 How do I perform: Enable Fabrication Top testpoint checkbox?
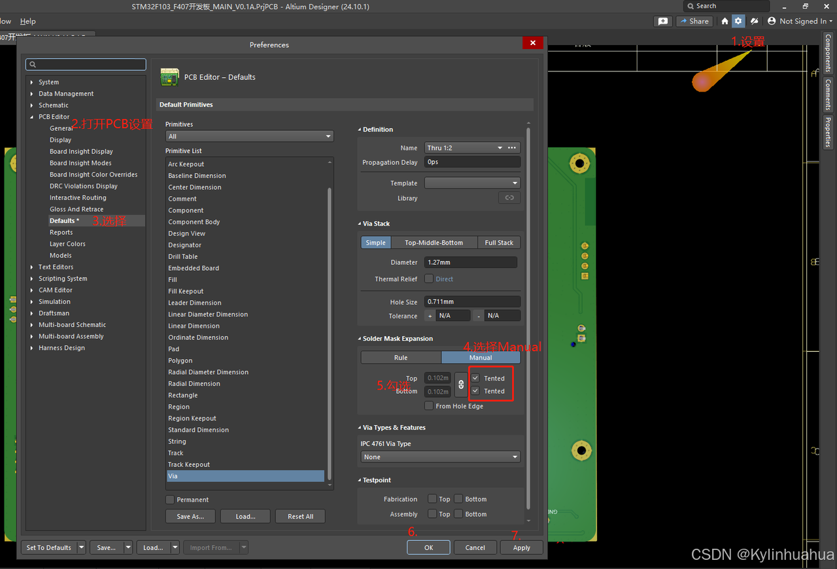tap(432, 499)
